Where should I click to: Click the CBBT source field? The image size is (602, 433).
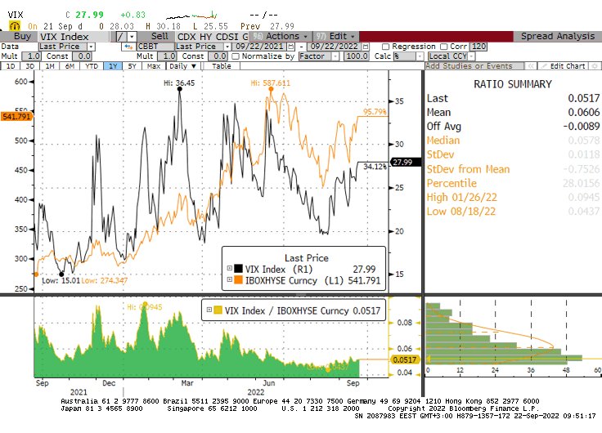click(x=155, y=47)
